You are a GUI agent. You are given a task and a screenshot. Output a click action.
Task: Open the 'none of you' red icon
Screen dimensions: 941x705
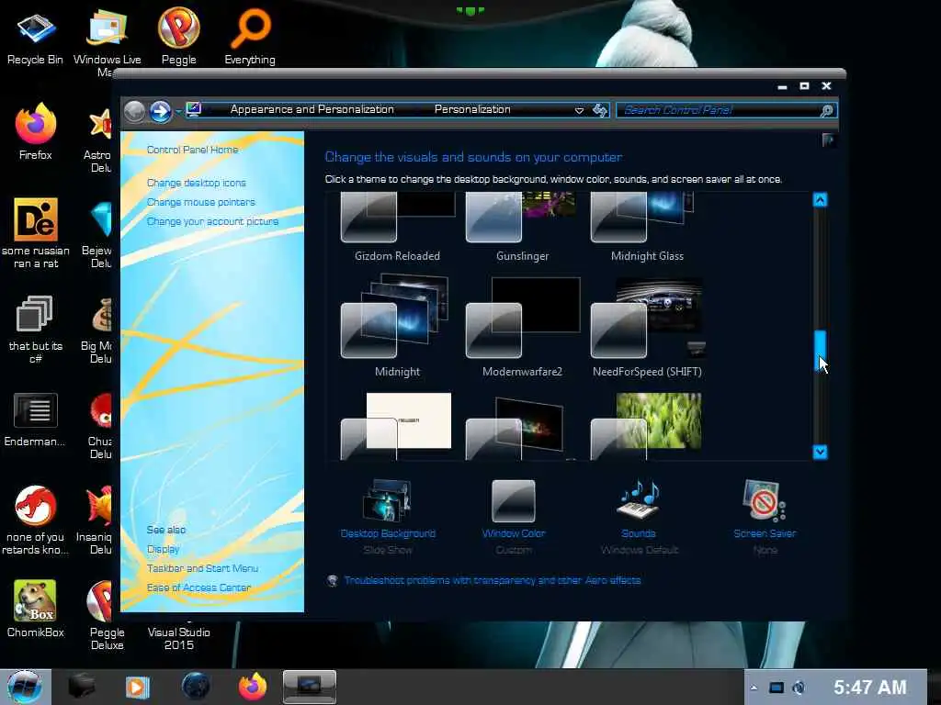pos(35,520)
